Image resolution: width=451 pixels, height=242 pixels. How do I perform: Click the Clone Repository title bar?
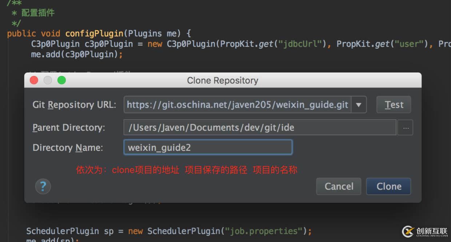click(223, 80)
